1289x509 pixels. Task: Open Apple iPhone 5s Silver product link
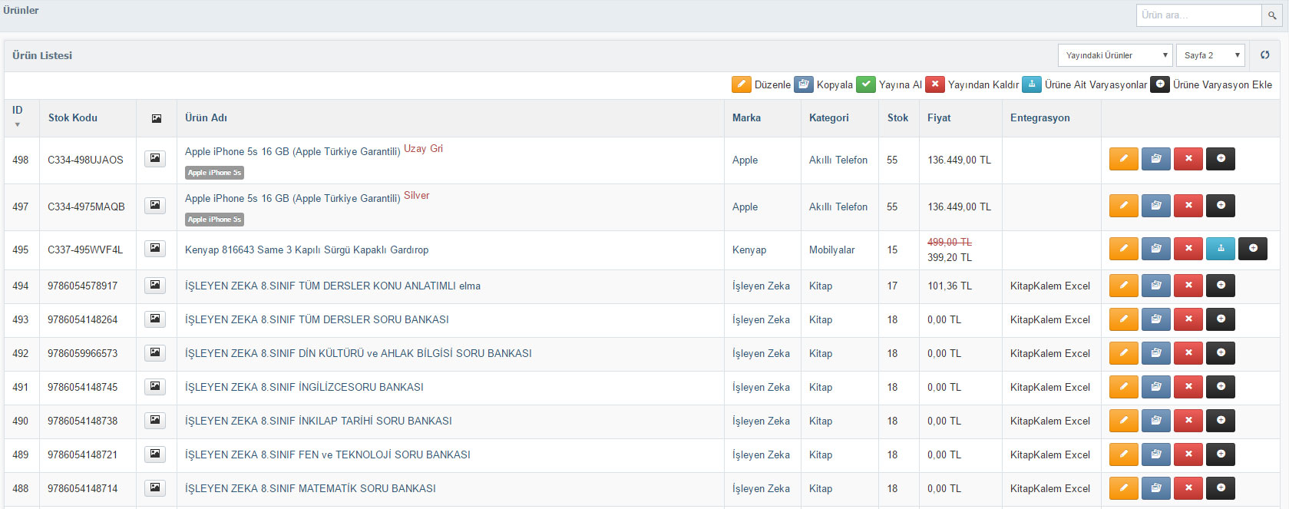tap(293, 198)
